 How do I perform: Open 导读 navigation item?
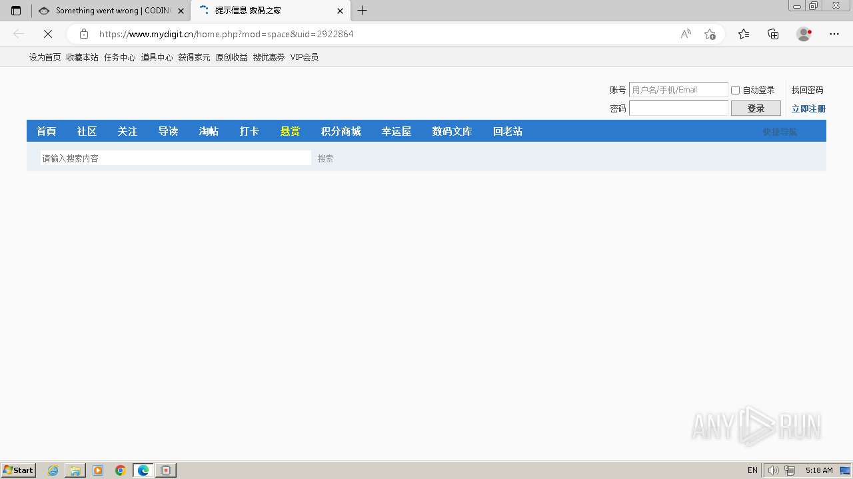coord(168,131)
